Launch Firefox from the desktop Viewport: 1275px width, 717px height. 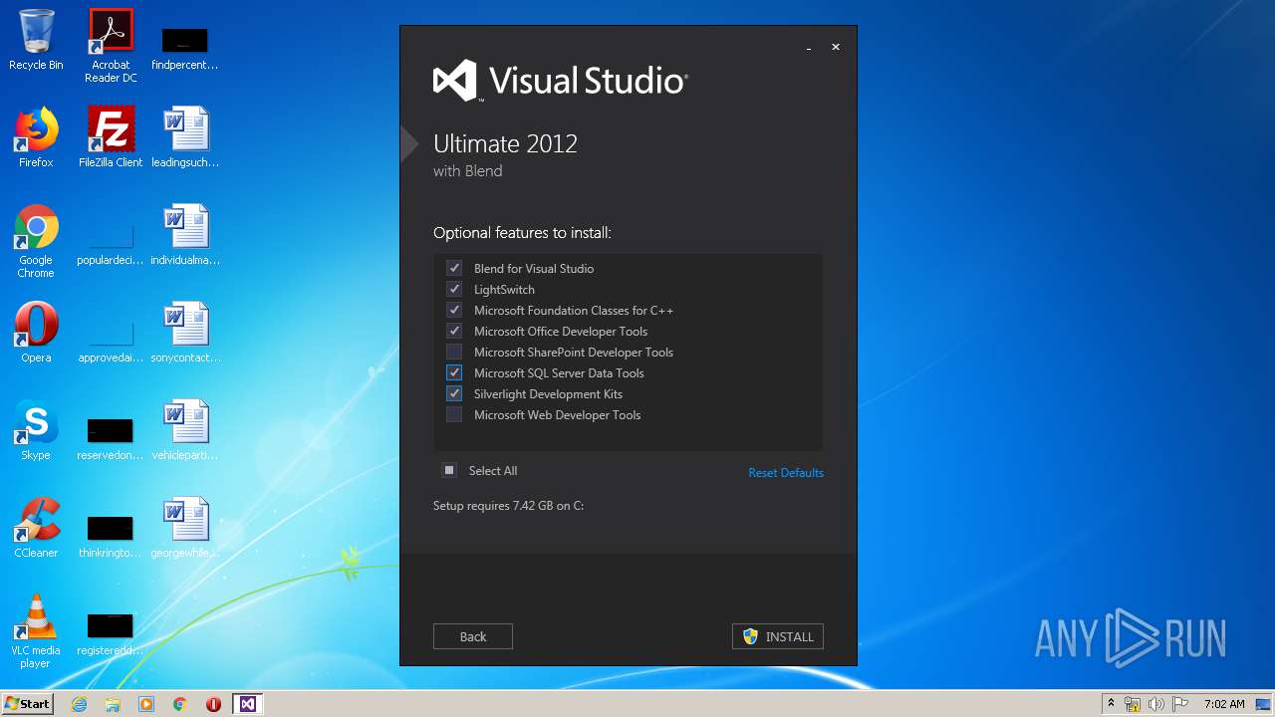[36, 137]
